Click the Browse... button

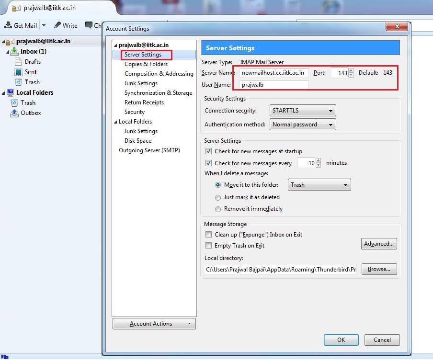coord(379,269)
